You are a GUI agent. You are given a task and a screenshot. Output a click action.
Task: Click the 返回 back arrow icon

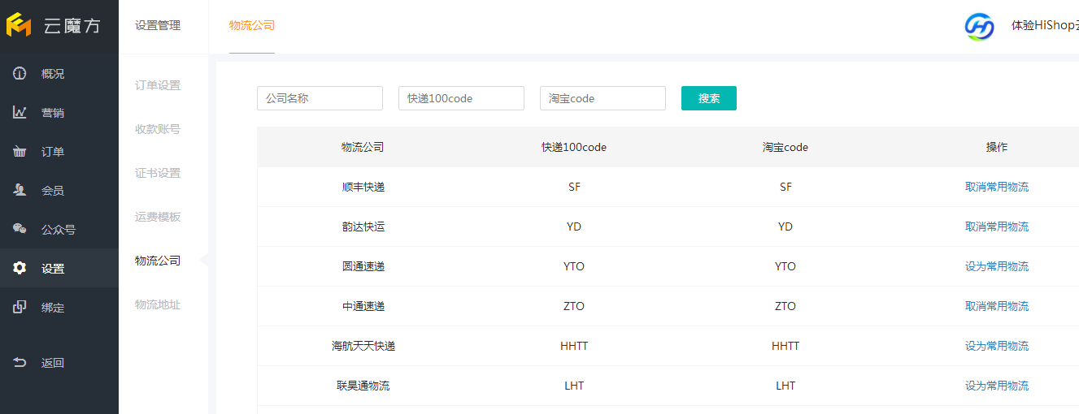click(20, 363)
